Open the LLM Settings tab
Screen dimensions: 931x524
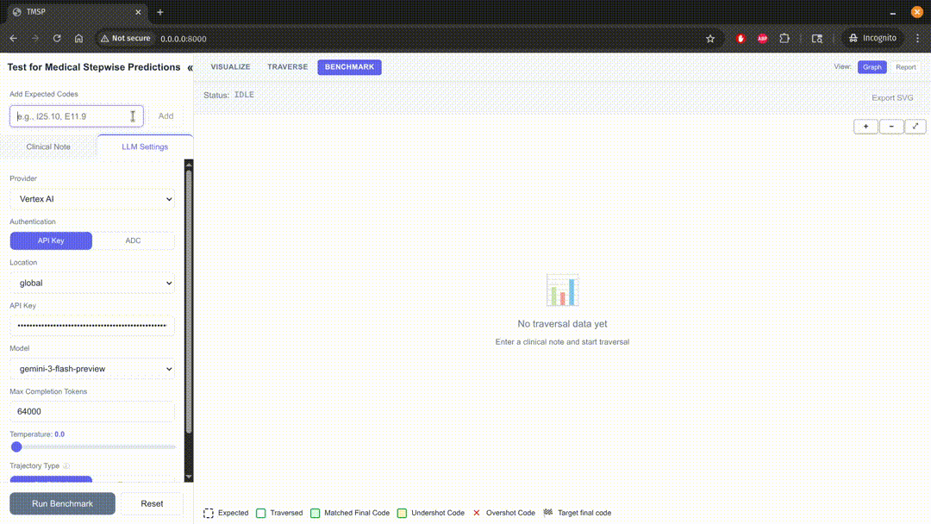[145, 147]
